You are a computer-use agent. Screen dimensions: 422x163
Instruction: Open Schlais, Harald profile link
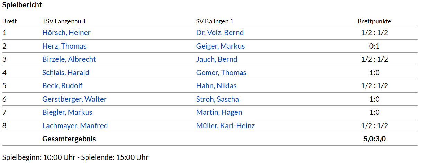pyautogui.click(x=65, y=73)
